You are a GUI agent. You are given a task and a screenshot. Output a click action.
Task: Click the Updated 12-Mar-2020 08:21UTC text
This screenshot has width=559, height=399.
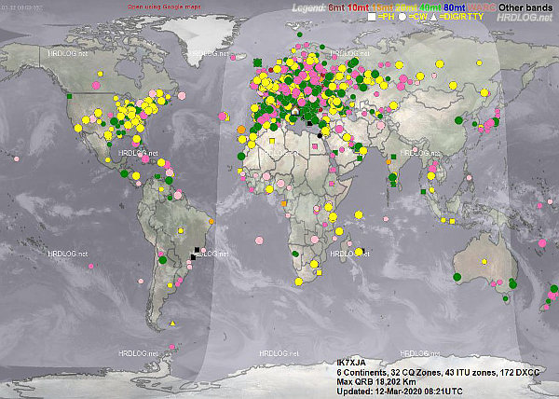(400, 392)
